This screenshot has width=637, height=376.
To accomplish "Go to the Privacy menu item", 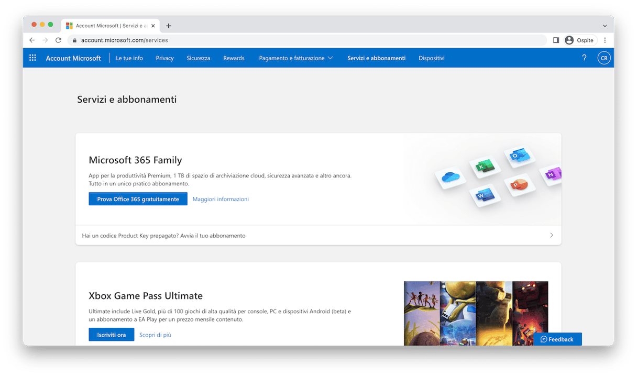I will pos(164,58).
